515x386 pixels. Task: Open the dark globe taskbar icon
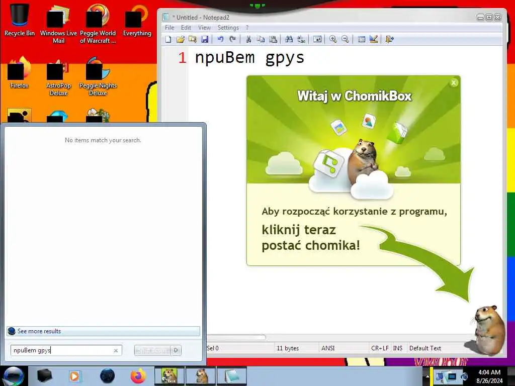point(107,376)
